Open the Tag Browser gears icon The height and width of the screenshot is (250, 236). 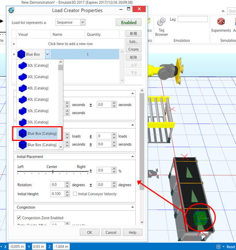161,22
